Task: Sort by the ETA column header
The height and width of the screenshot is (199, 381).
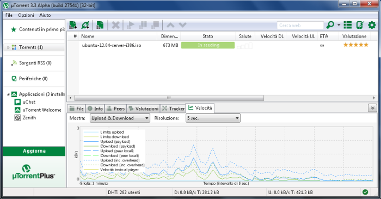Action: pos(328,36)
